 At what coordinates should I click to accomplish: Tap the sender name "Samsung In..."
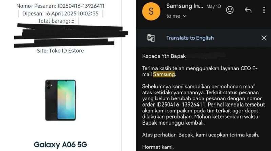pos(185,6)
